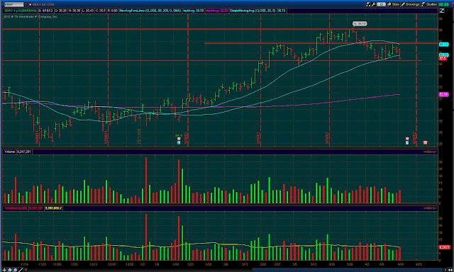Click the zoom in magnifier icon
454x272 pixels.
pyautogui.click(x=10, y=270)
